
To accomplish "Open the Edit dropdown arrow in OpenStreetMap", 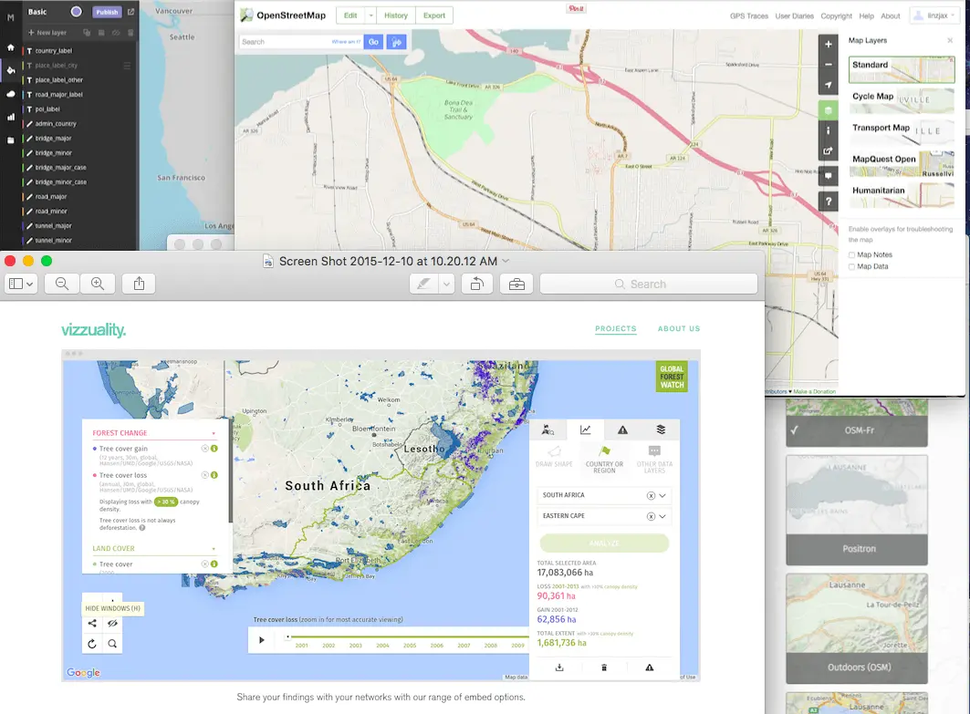I will tap(371, 16).
